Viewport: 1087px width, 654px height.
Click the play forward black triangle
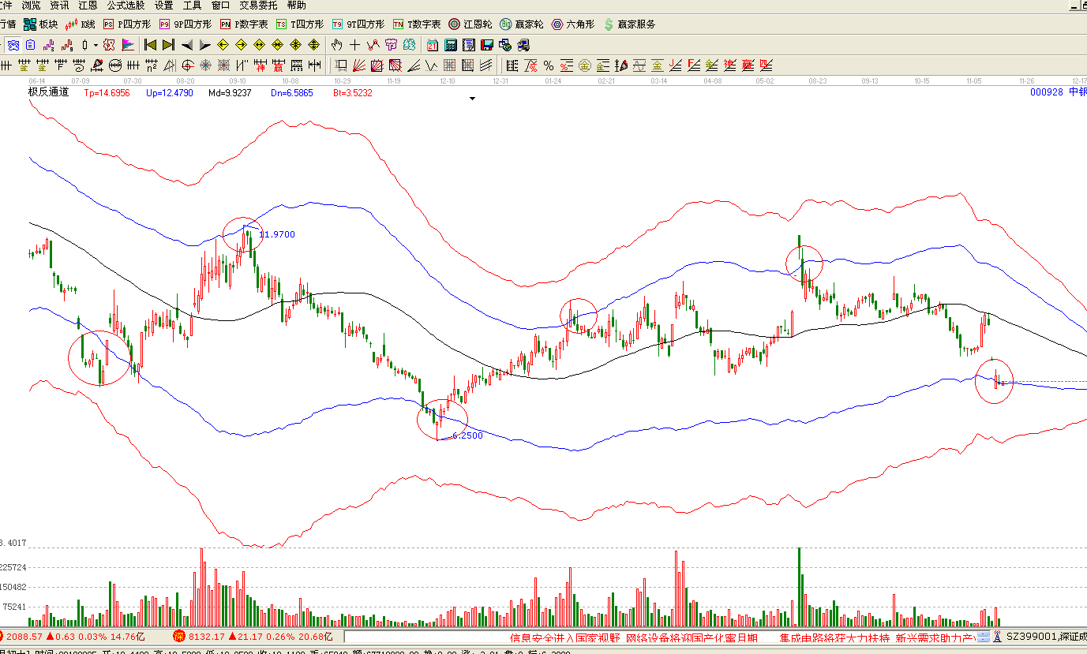(x=204, y=45)
